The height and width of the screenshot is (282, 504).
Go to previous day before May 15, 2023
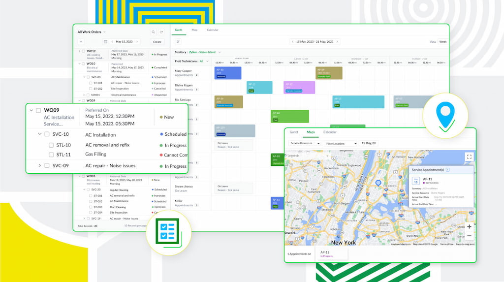[x=112, y=42]
